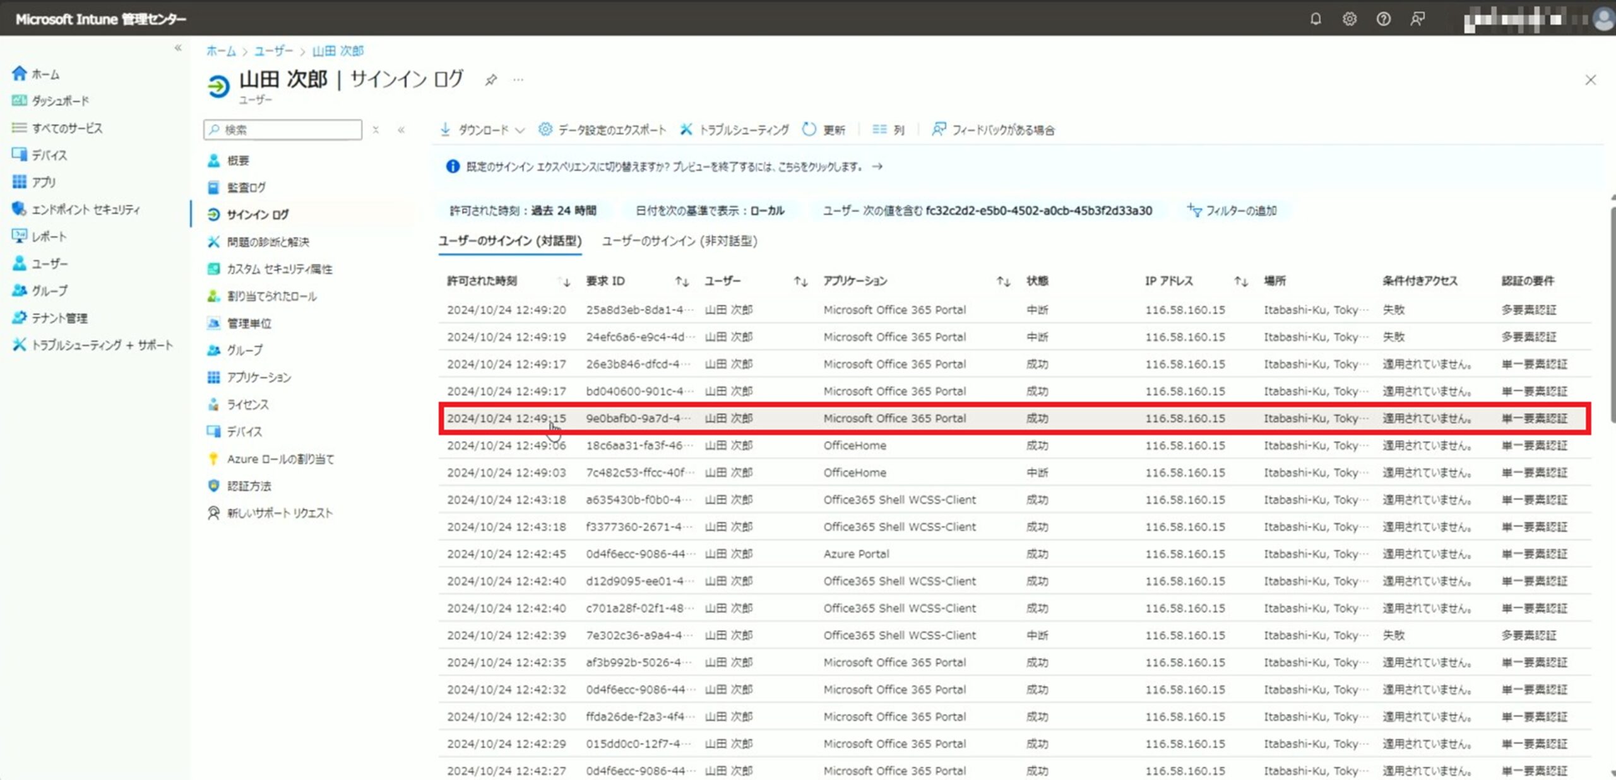Viewport: 1616px width, 780px height.
Task: Collapse the user menu pane chevron
Action: tap(401, 130)
